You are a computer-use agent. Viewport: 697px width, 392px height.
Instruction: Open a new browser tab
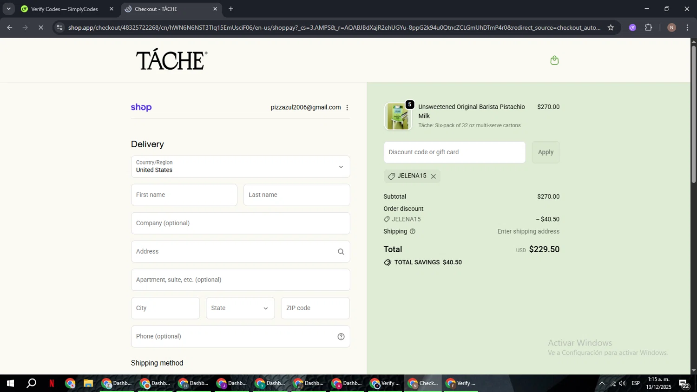pos(231,9)
